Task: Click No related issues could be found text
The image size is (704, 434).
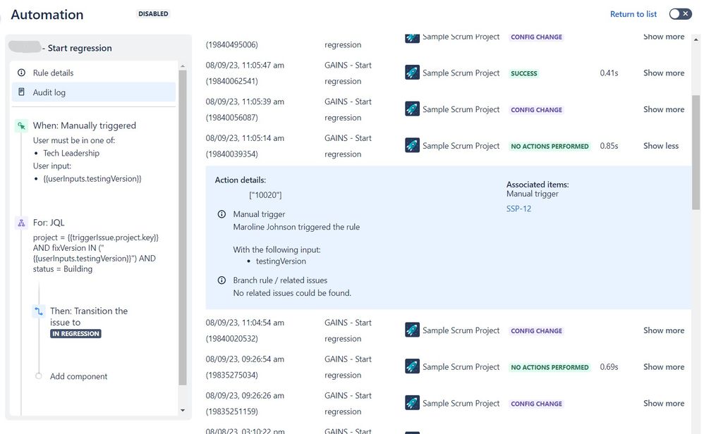Action: 292,293
